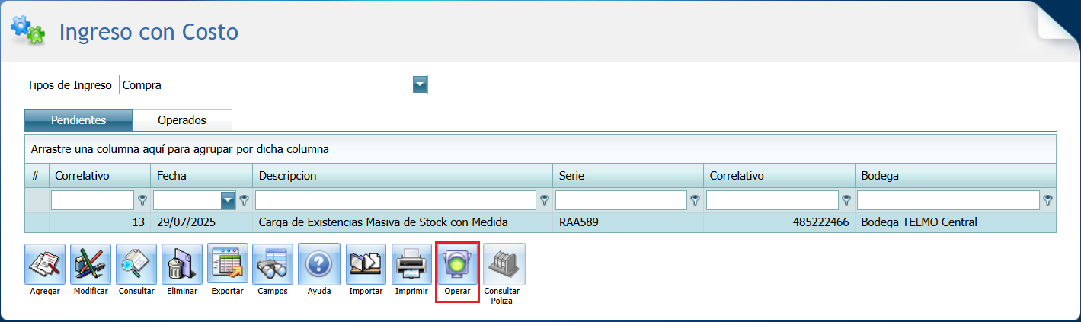Open the Tipos de Ingreso dropdown arrow
The width and height of the screenshot is (1081, 322).
click(420, 84)
